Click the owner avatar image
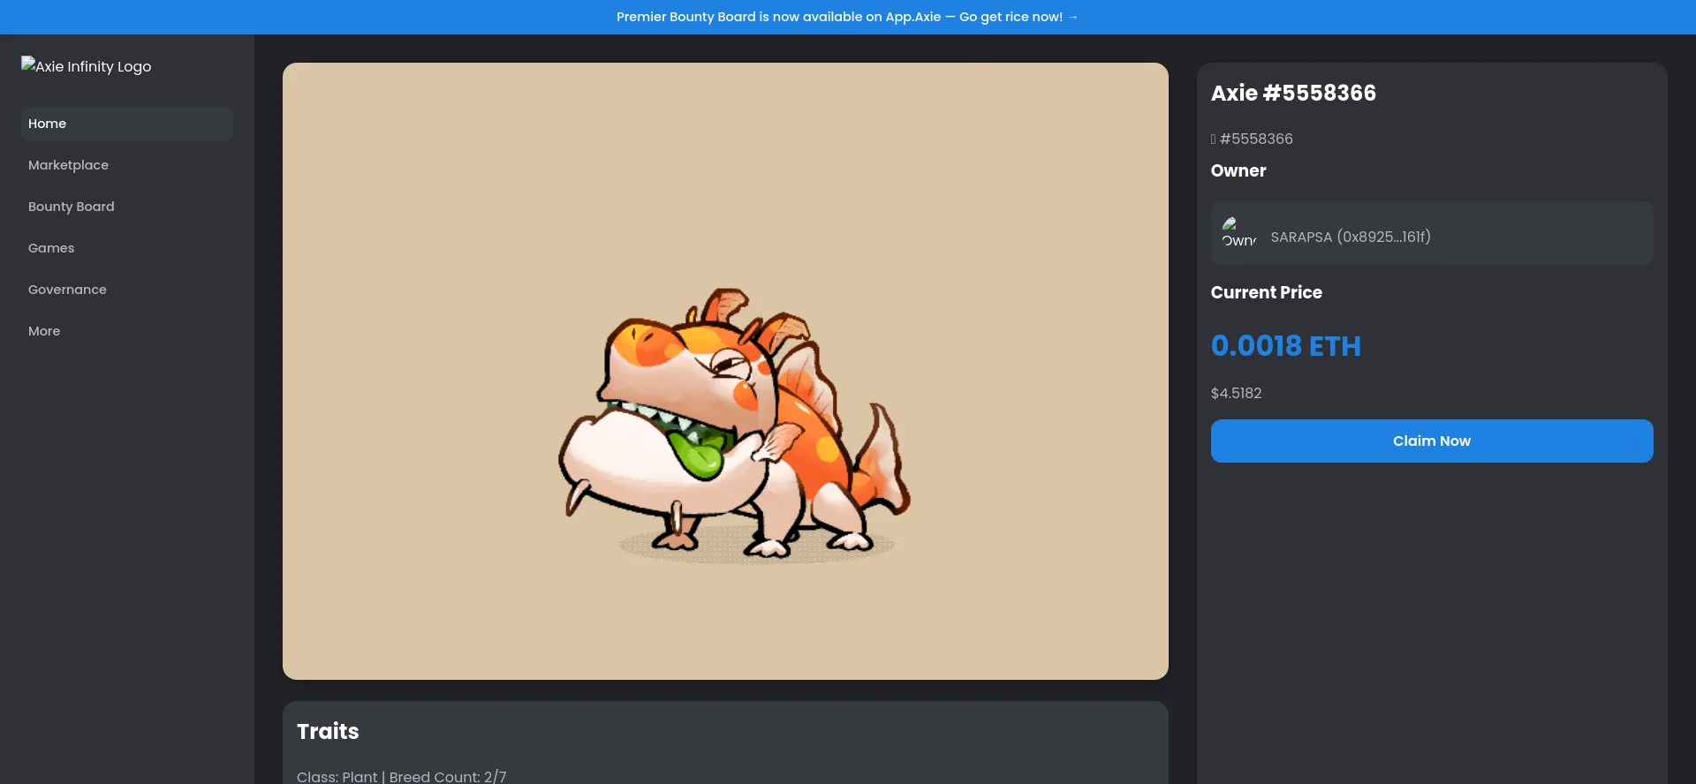This screenshot has width=1696, height=784. point(1239,232)
